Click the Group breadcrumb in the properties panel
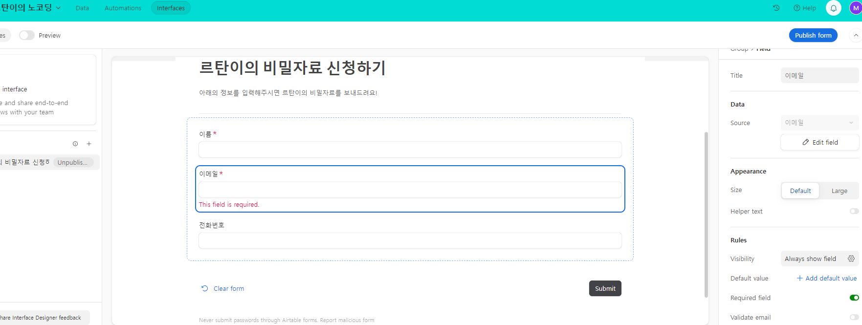This screenshot has width=862, height=325. [x=739, y=49]
